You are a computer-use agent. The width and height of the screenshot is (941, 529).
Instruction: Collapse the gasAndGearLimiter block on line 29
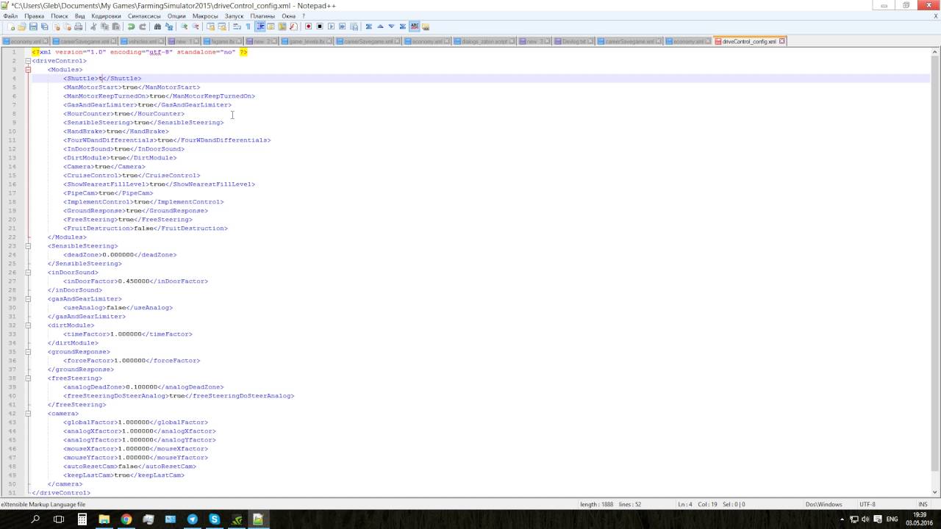tap(28, 299)
